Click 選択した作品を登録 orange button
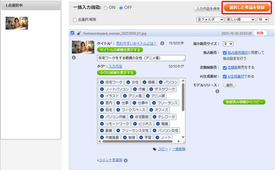 pyautogui.click(x=247, y=8)
